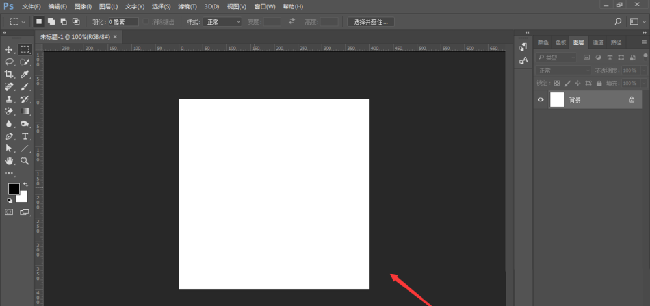
Task: Toggle the layer filter on/off switch
Action: click(643, 57)
